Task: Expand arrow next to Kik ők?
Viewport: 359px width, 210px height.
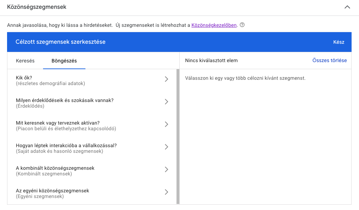Action: tap(167, 79)
